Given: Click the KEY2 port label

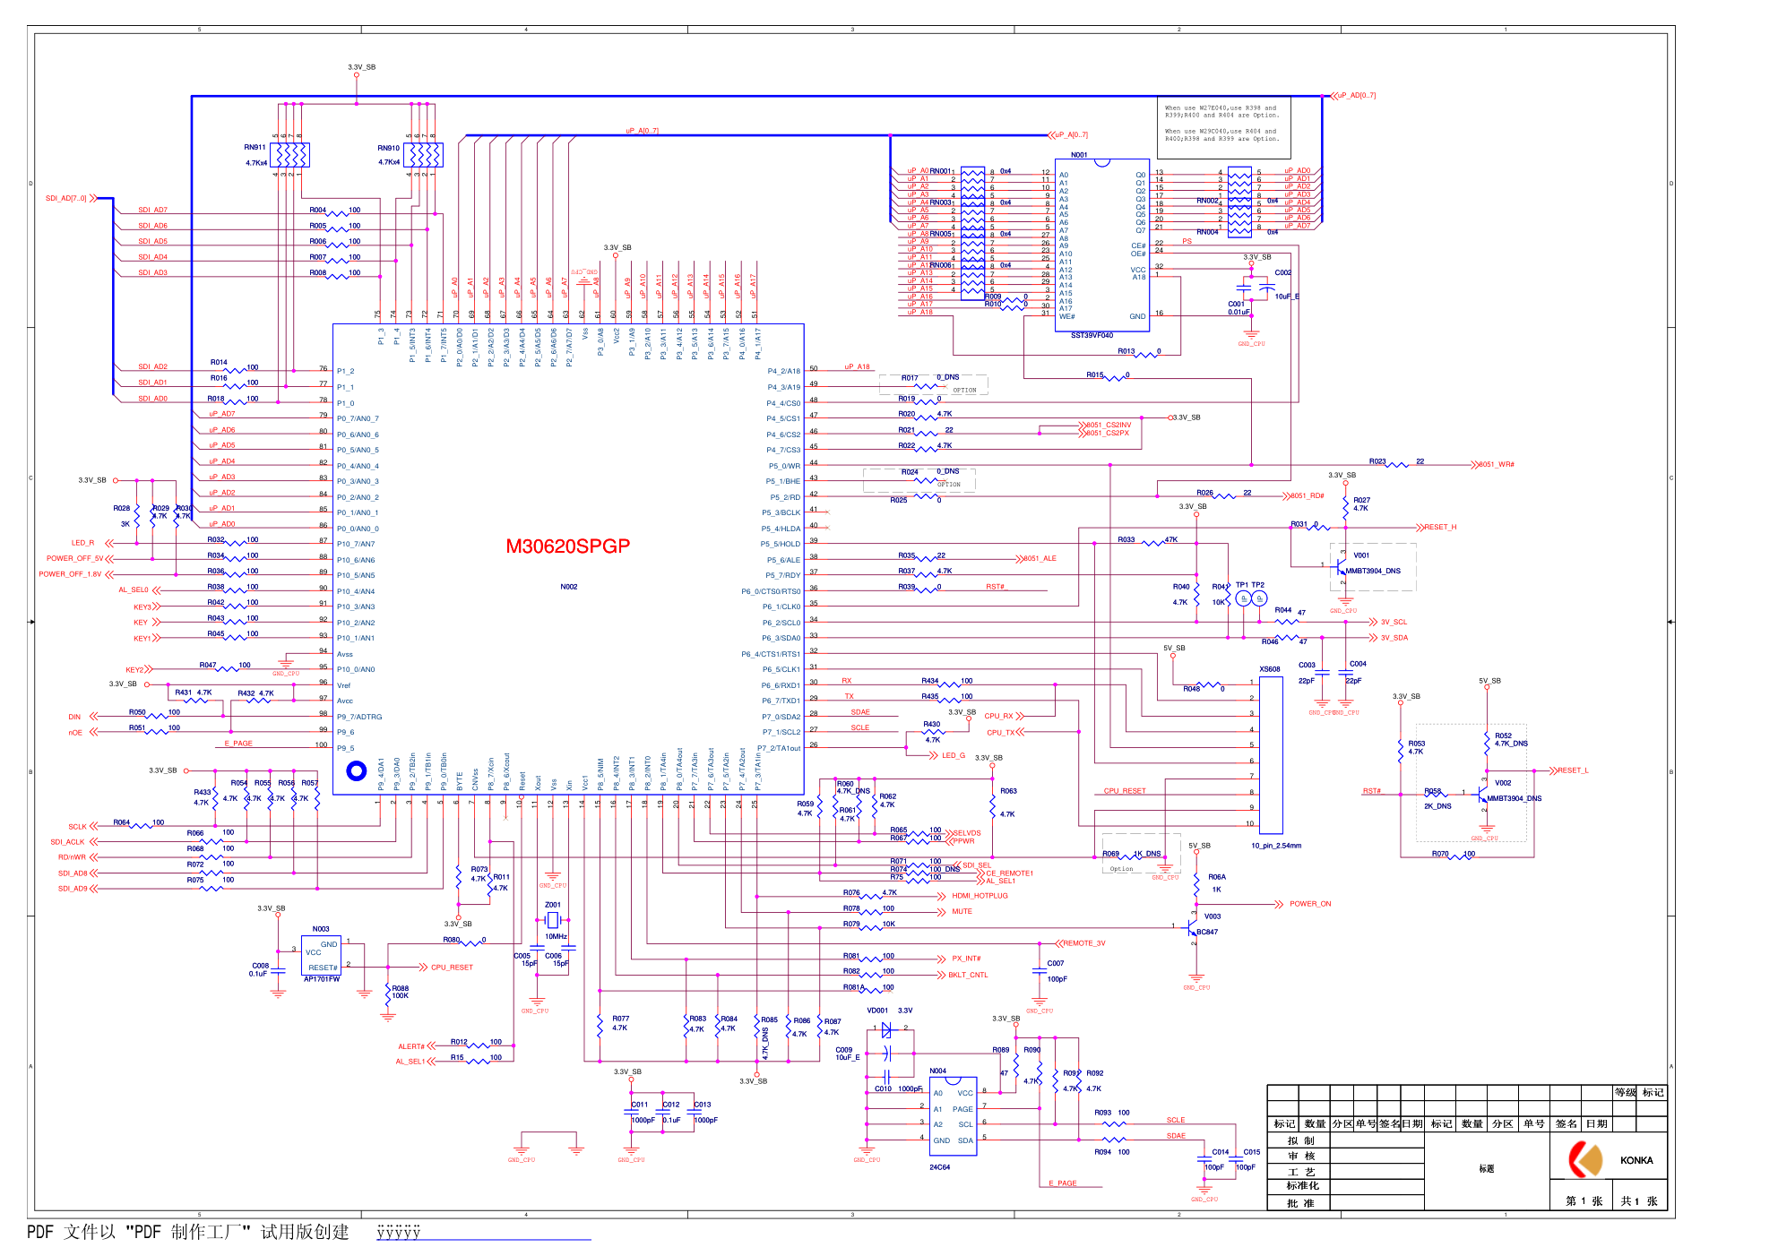Looking at the screenshot, I should [x=134, y=669].
